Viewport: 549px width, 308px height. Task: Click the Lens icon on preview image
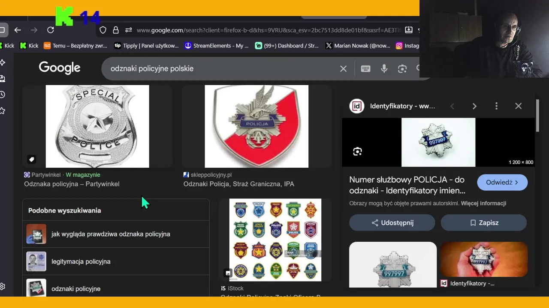[357, 151]
